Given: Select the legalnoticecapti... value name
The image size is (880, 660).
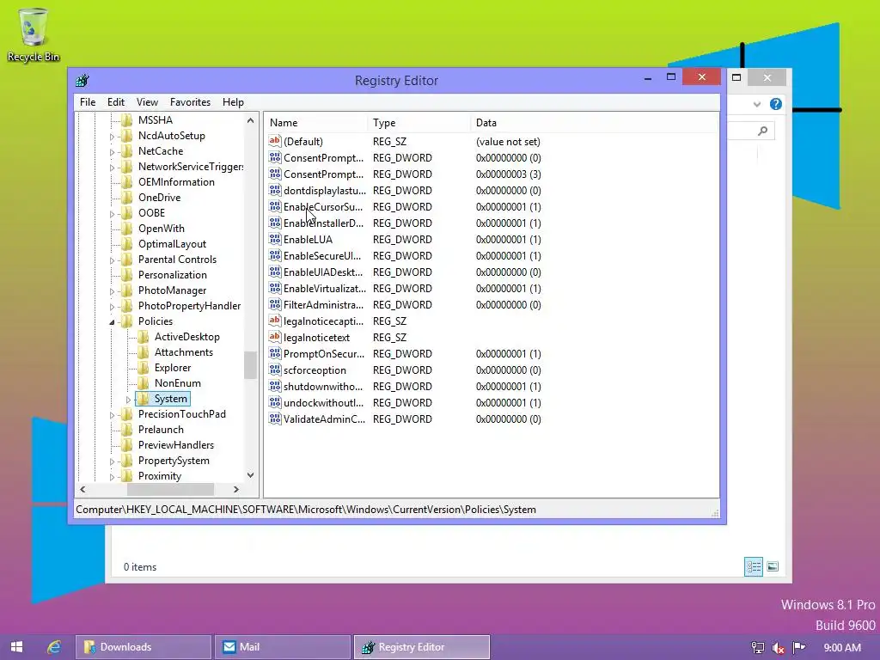Looking at the screenshot, I should pyautogui.click(x=323, y=321).
